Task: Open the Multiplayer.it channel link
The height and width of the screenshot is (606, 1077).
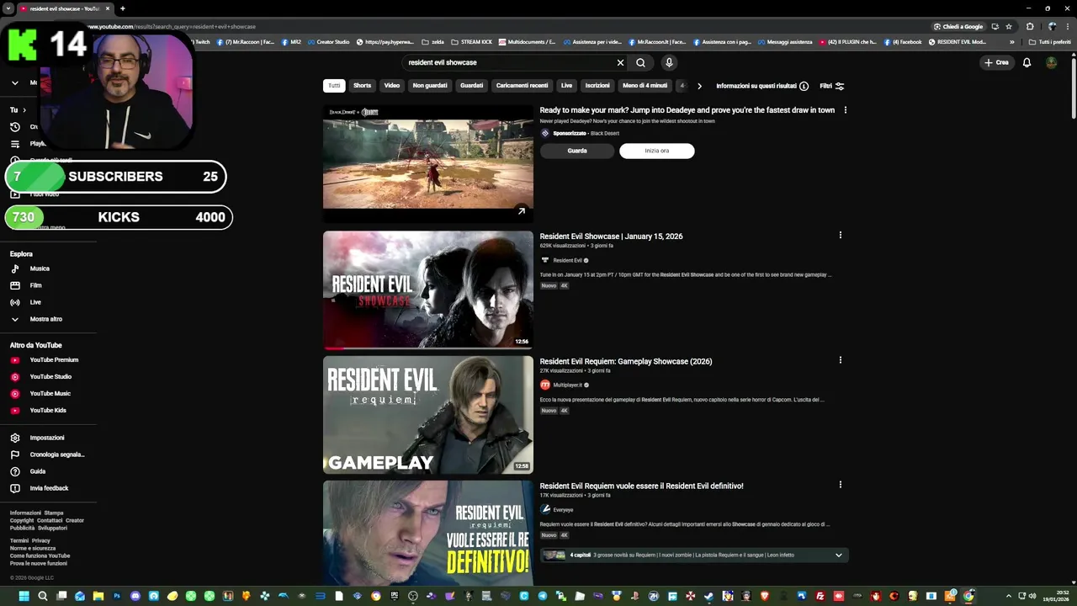Action: point(568,385)
